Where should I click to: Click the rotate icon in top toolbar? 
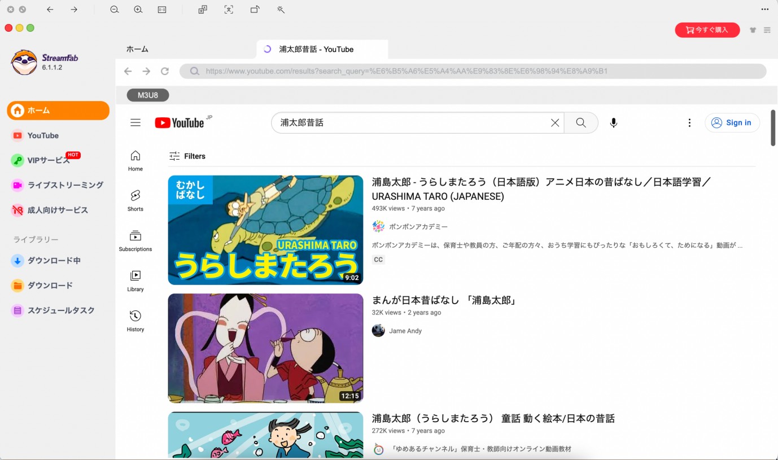(x=255, y=10)
